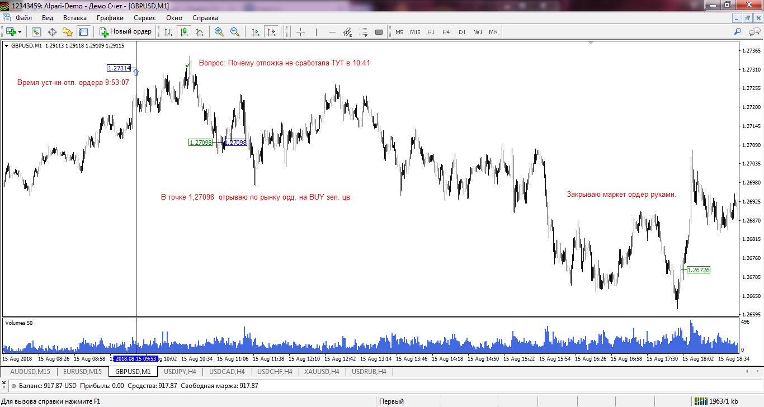The width and height of the screenshot is (764, 407).
Task: Click the 1963/1 kb connection status indicator
Action: click(x=716, y=401)
